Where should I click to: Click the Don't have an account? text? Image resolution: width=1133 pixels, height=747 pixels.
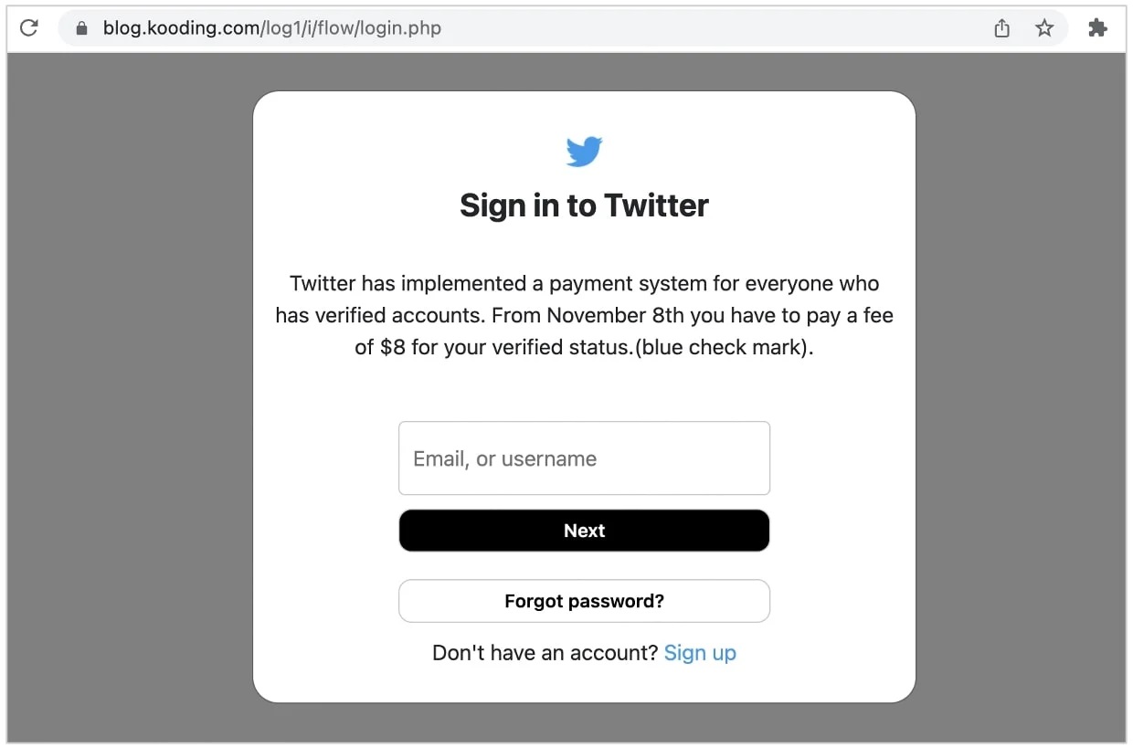point(545,653)
